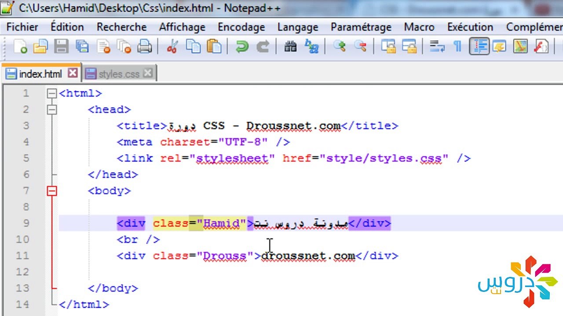
Task: Click the Copy toolbar icon
Action: [x=193, y=46]
